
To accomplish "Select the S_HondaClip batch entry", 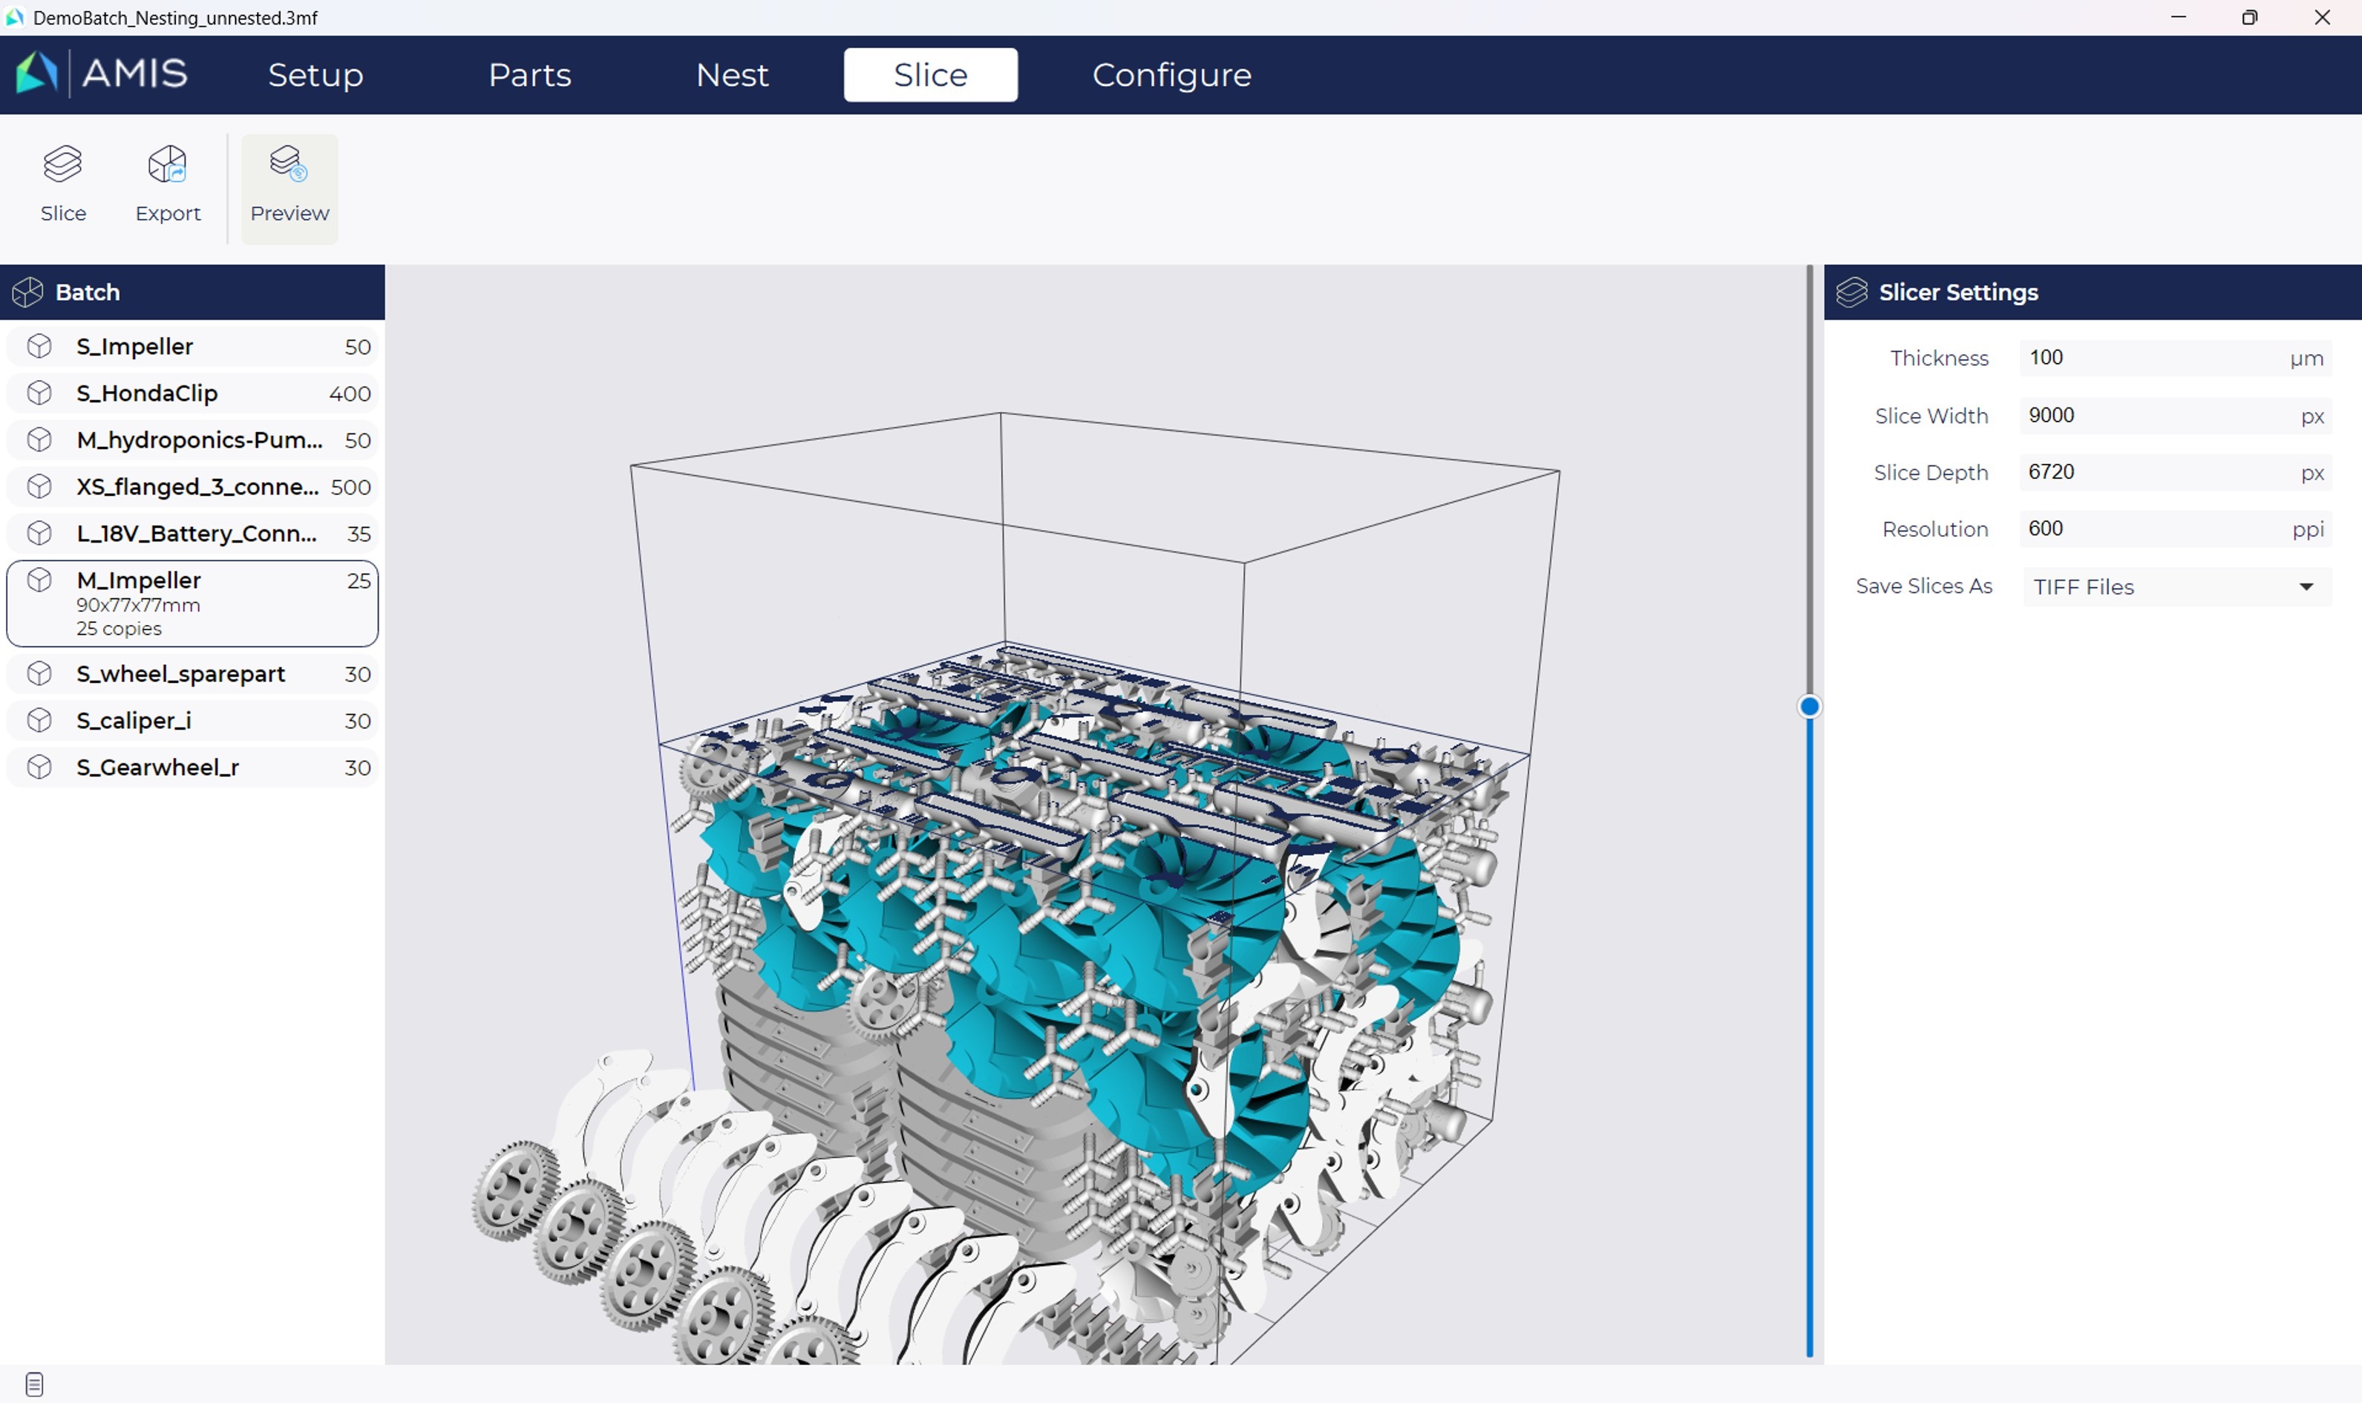I will 193,393.
